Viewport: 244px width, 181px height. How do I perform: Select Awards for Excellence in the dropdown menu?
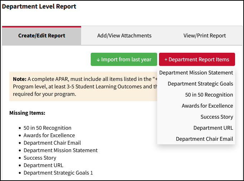pyautogui.click(x=207, y=106)
